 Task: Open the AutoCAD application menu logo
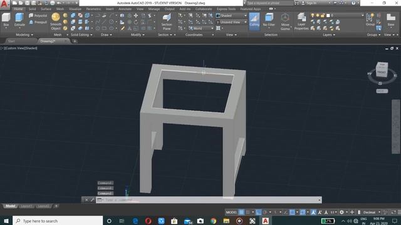pyautogui.click(x=4, y=4)
